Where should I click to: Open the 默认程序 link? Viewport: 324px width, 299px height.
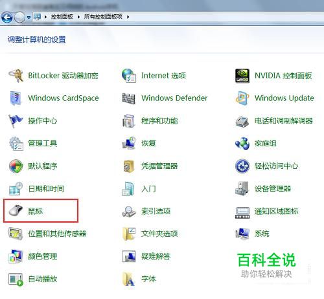[43, 166]
